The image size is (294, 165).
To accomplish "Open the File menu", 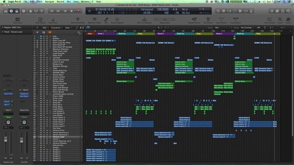I will coord(25,1).
